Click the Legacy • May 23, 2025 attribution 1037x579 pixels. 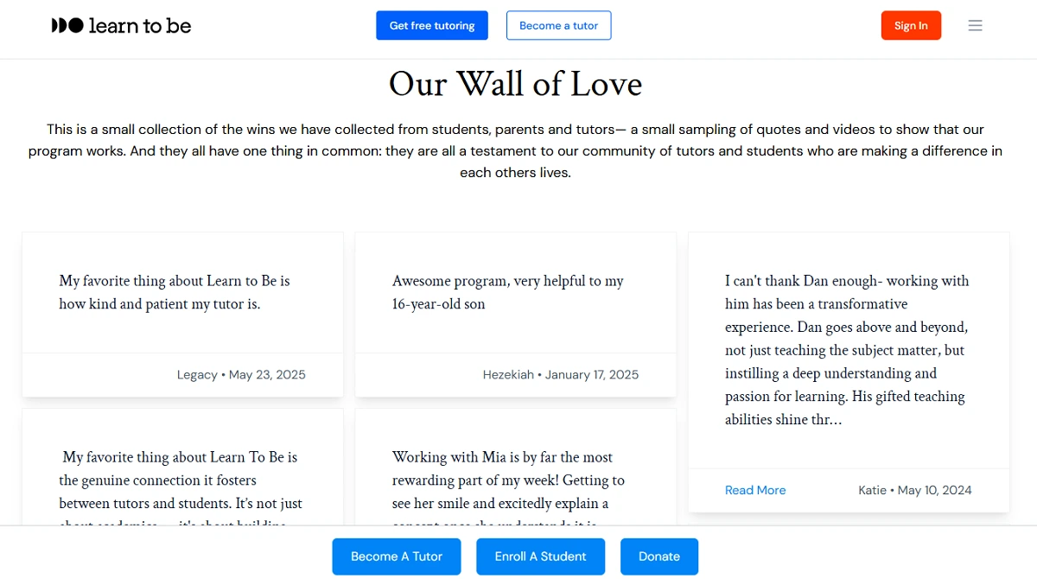241,375
